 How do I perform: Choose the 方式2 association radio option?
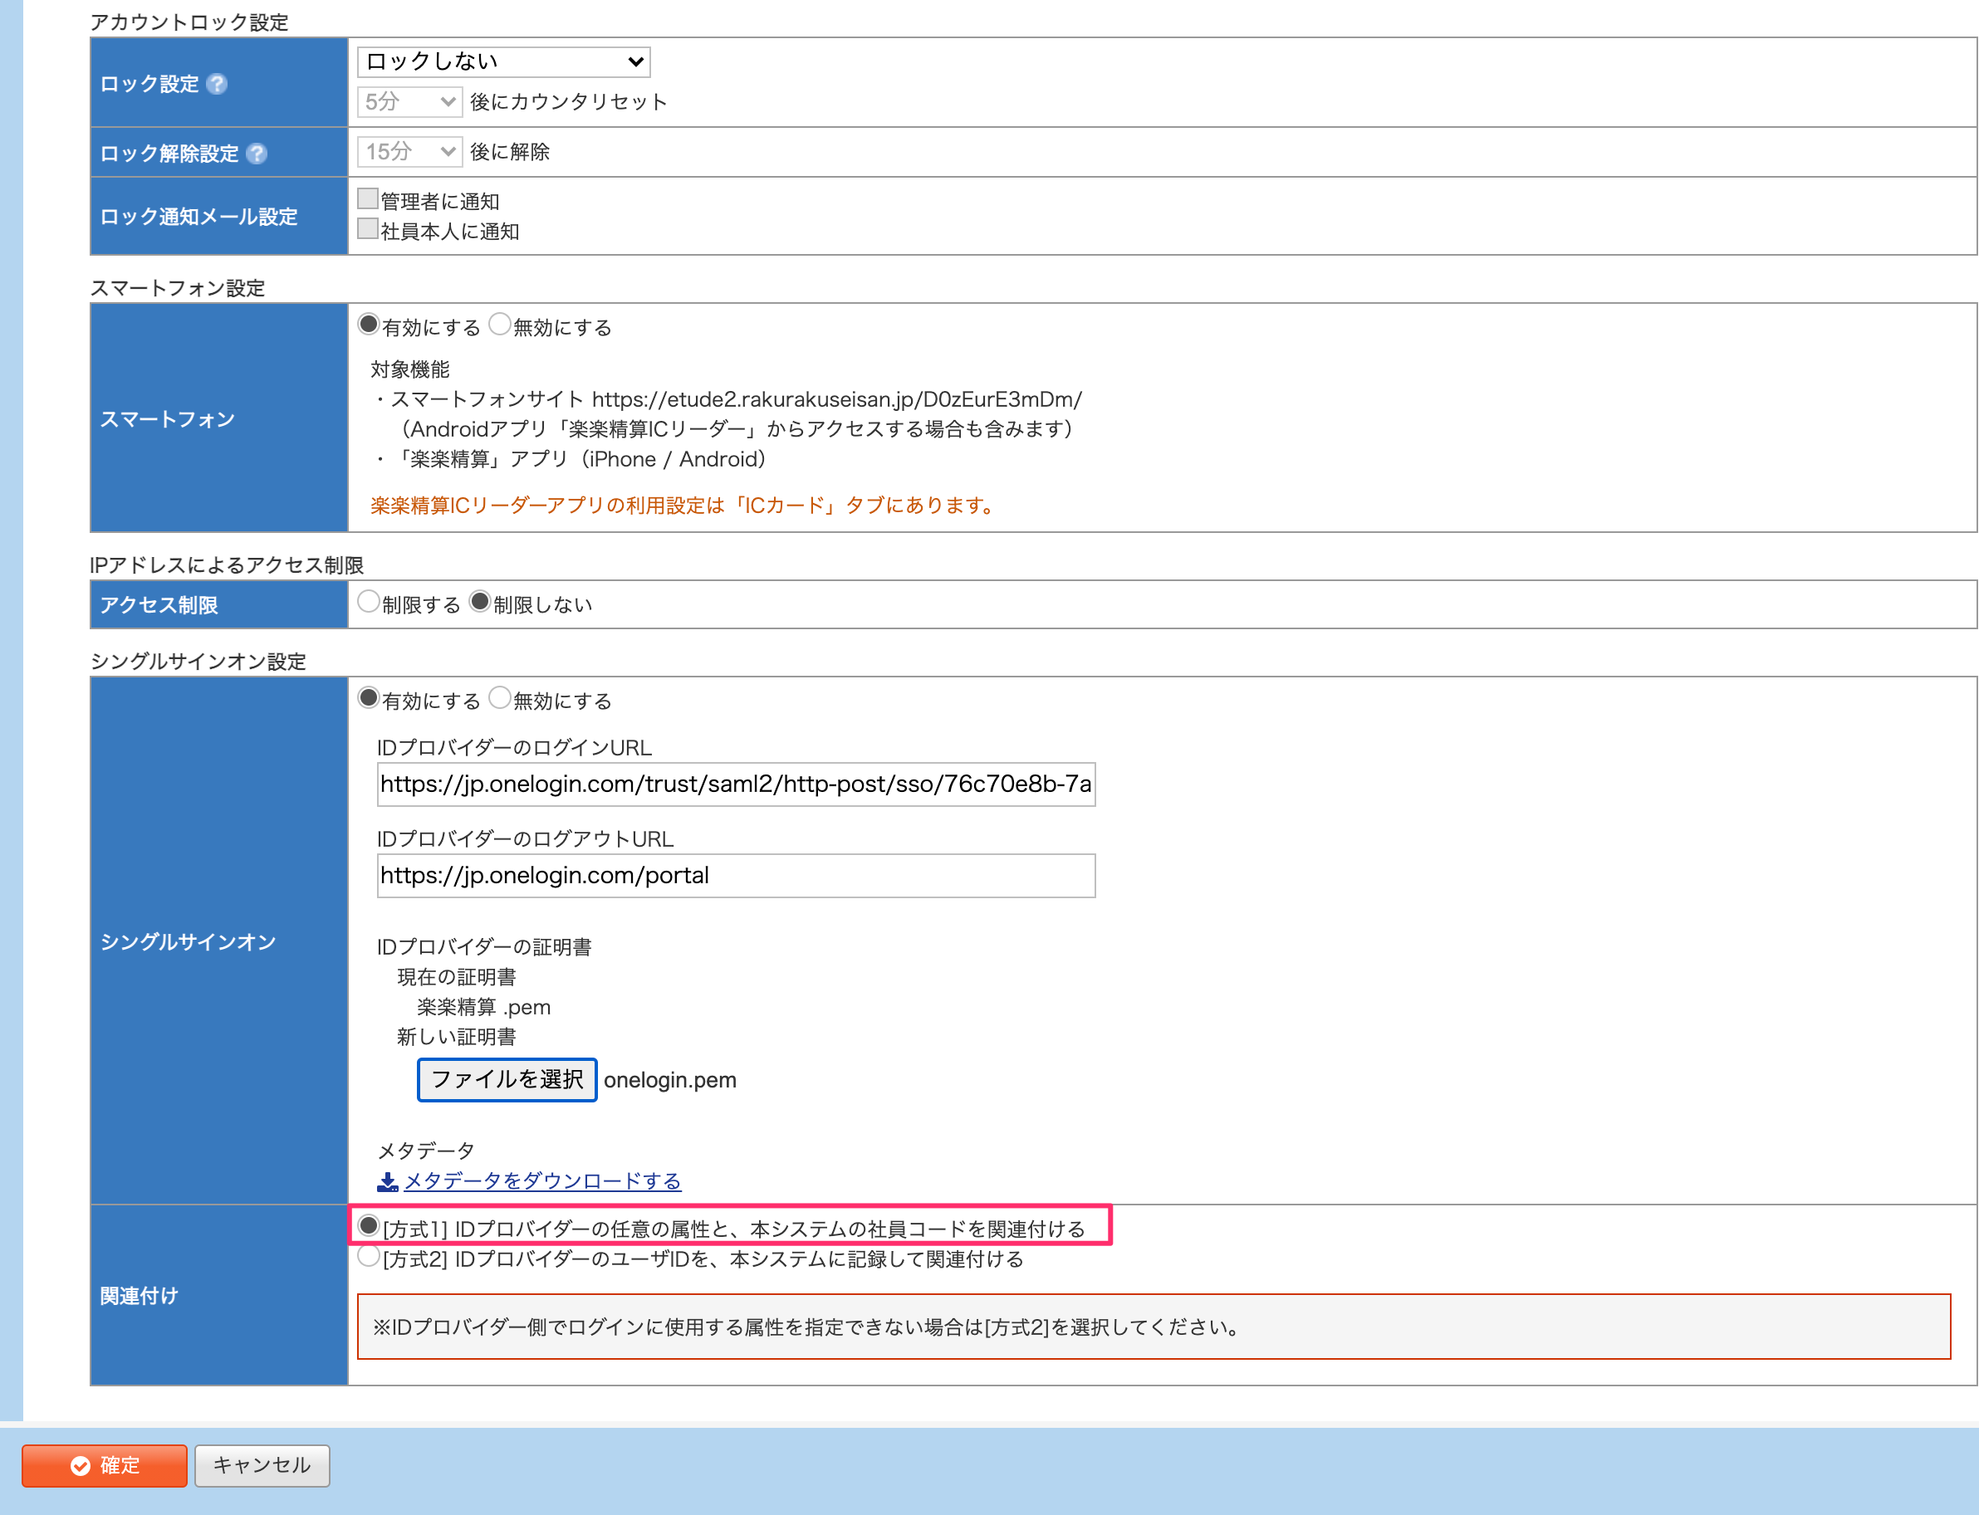[368, 1256]
